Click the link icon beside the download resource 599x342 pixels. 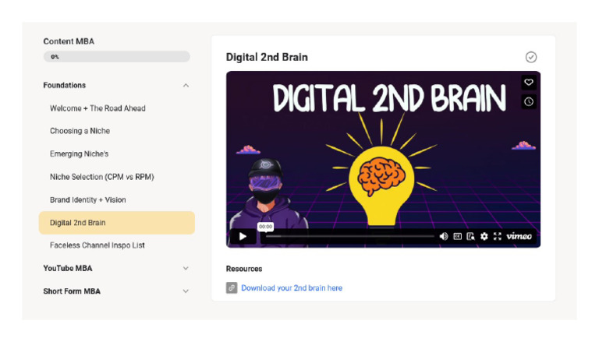click(x=232, y=287)
